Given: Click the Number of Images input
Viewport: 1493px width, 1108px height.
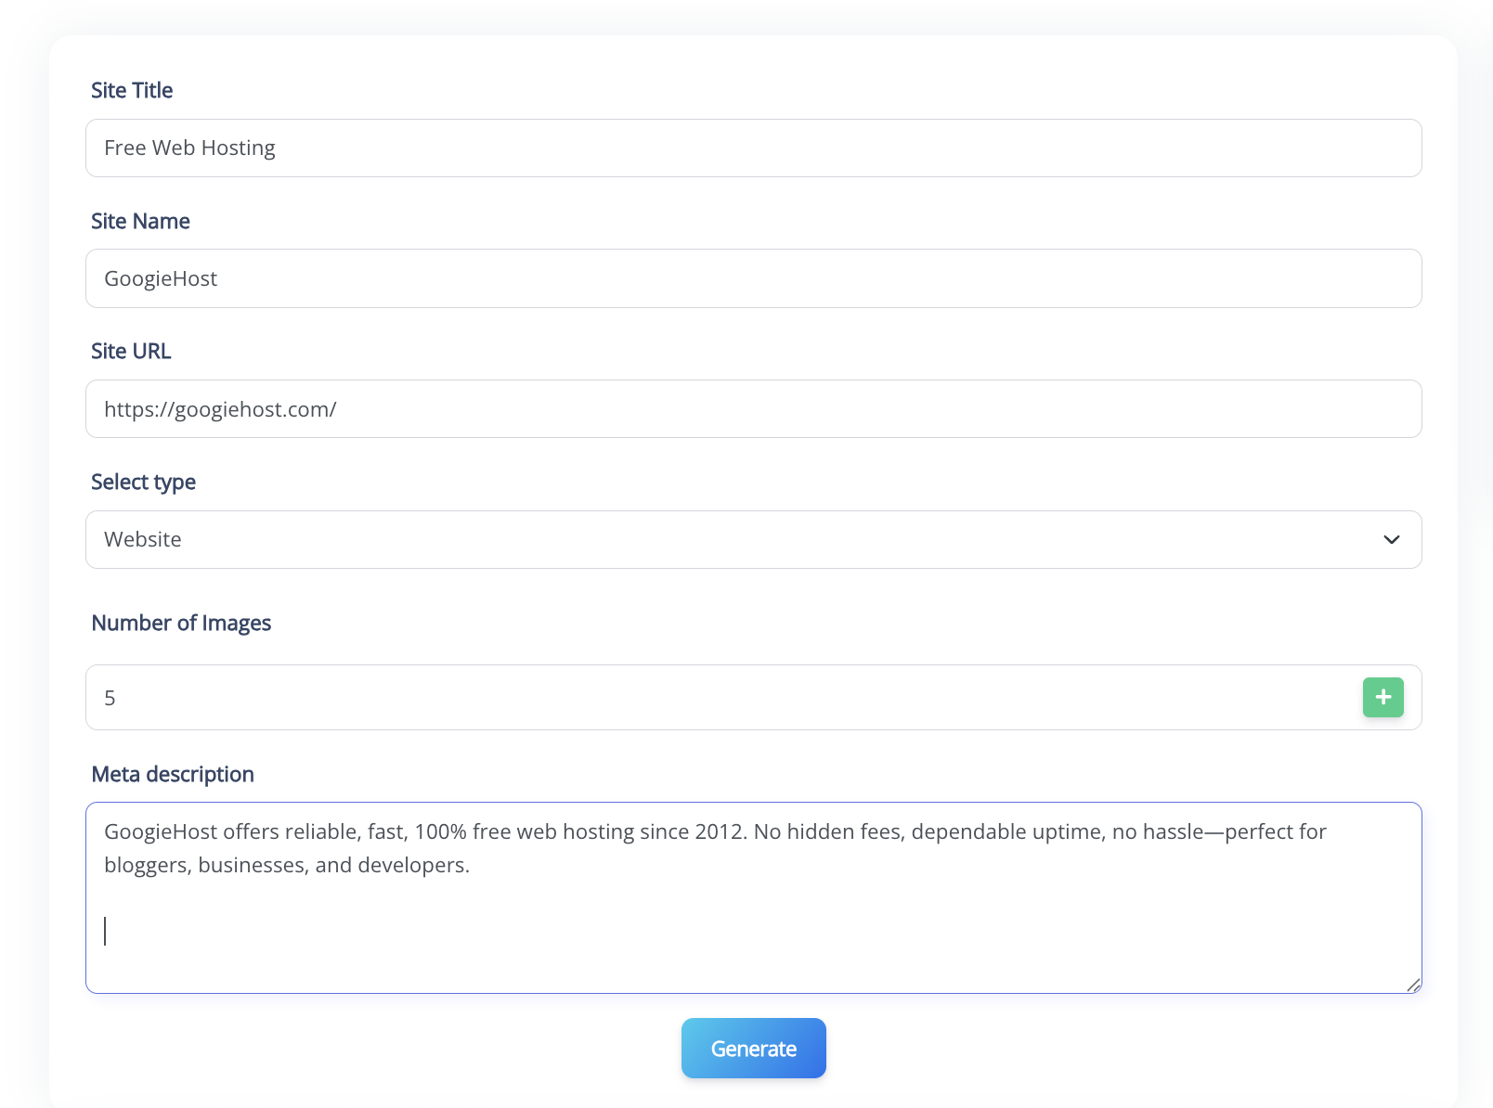Looking at the screenshot, I should click(x=724, y=698).
